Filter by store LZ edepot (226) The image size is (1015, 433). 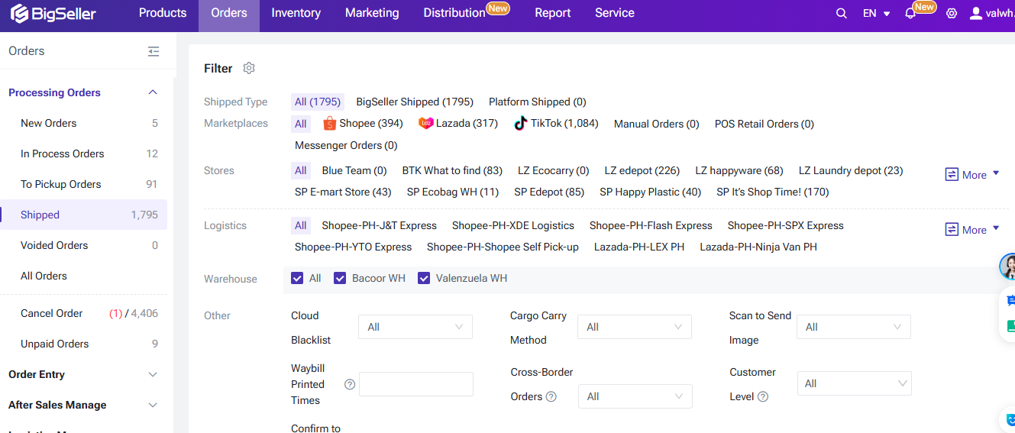coord(642,170)
